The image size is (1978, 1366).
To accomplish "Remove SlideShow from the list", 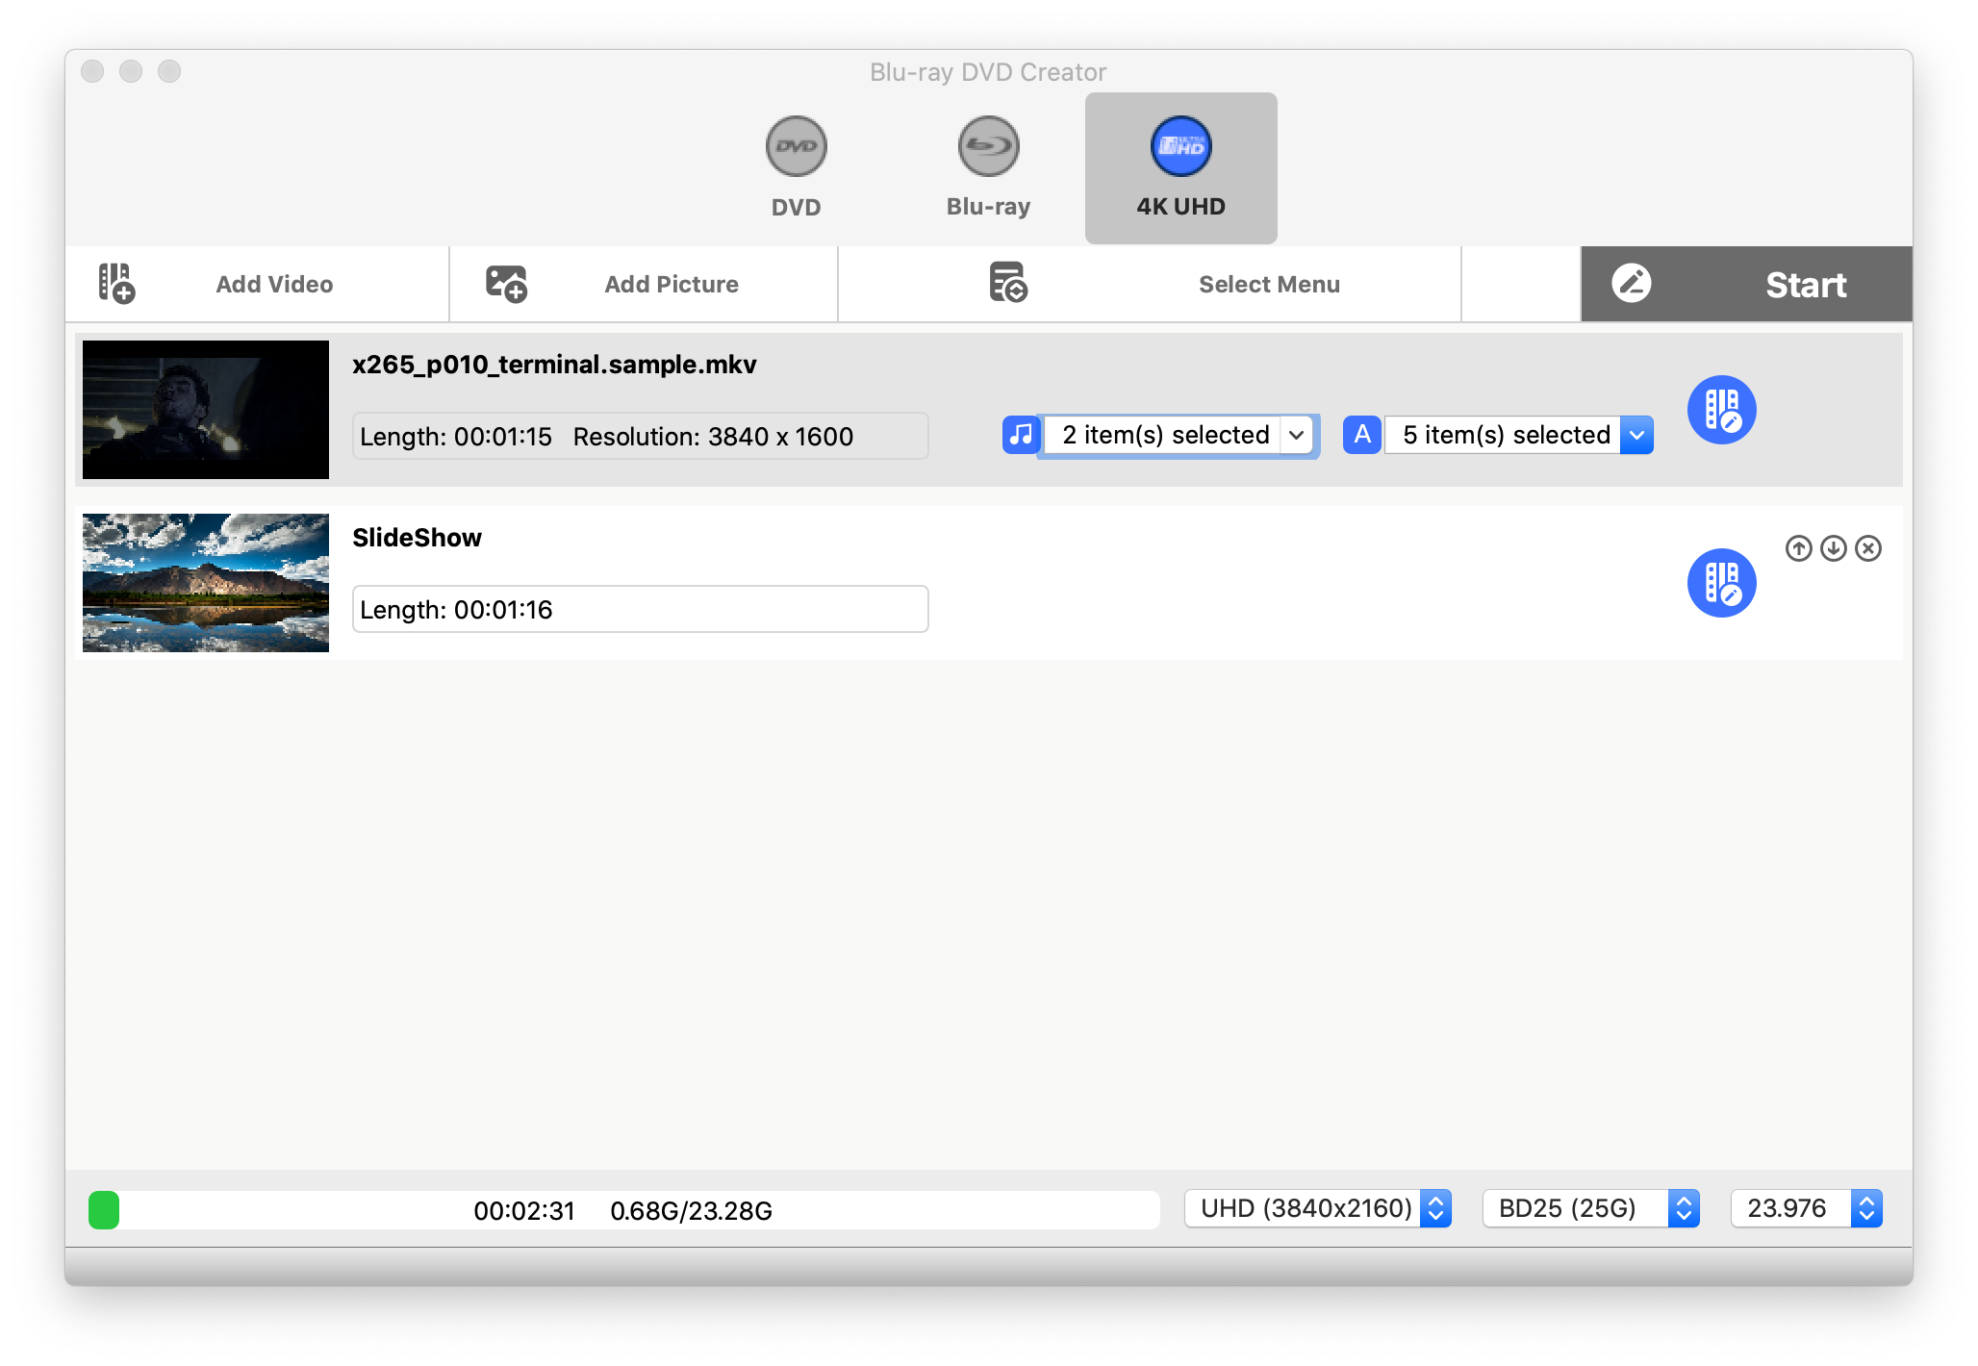I will 1867,548.
